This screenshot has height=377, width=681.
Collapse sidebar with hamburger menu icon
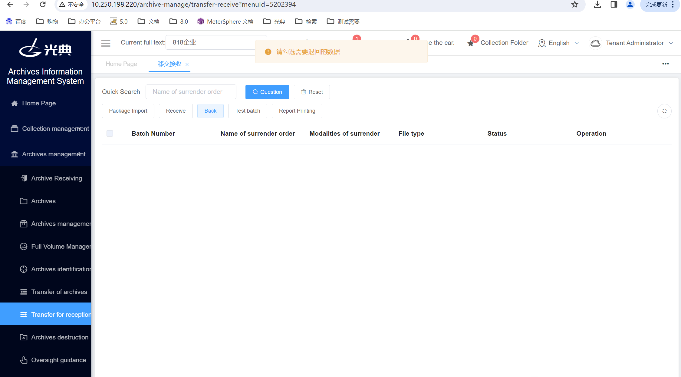[x=106, y=43]
